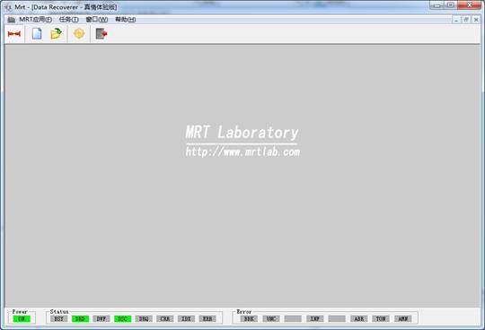The width and height of the screenshot is (485, 330).
Task: Click the application icon in the menu bar
Action: pyautogui.click(x=11, y=20)
